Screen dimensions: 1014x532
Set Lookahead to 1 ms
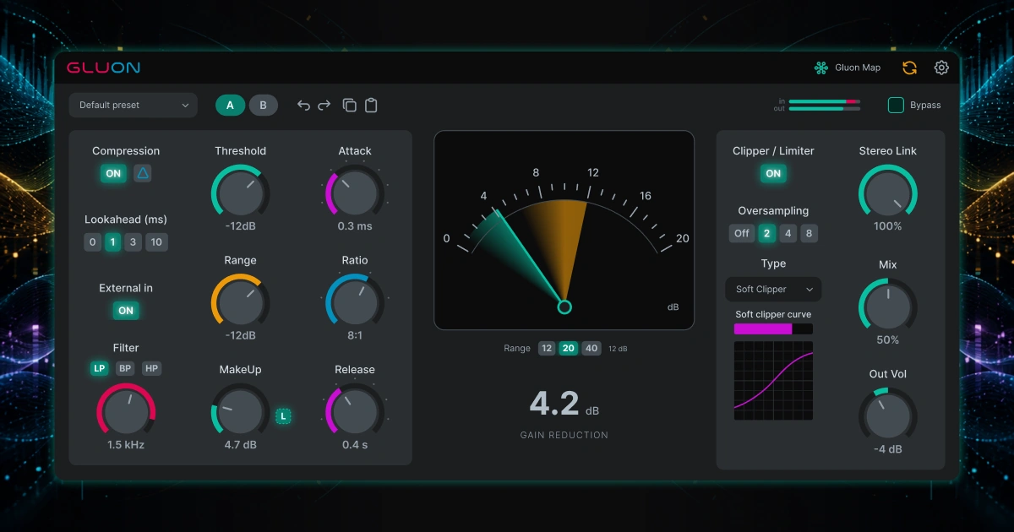113,242
